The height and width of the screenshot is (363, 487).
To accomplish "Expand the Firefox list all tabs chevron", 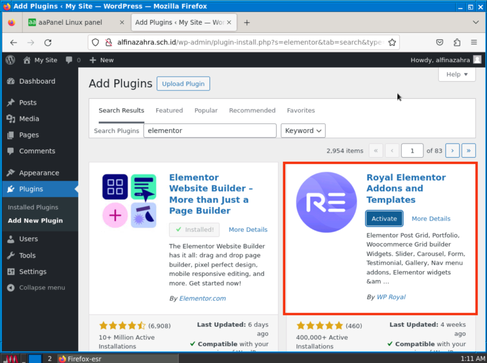I will (476, 22).
